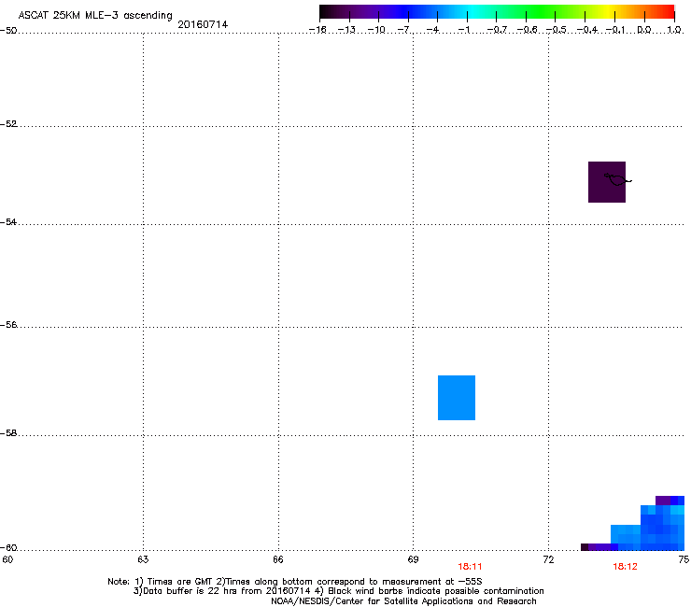This screenshot has height=607, width=691.
Task: Click the "-0.4" color bar tick label
Action: [x=586, y=30]
